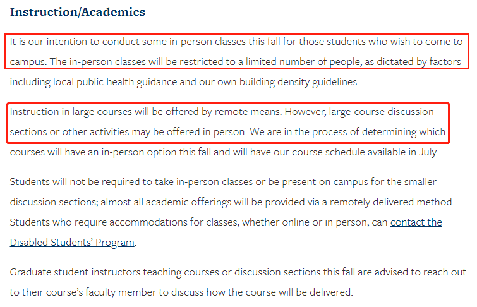Click the line "courses will have an in-person option"
Viewport: 477px width, 307px height.
point(224,152)
